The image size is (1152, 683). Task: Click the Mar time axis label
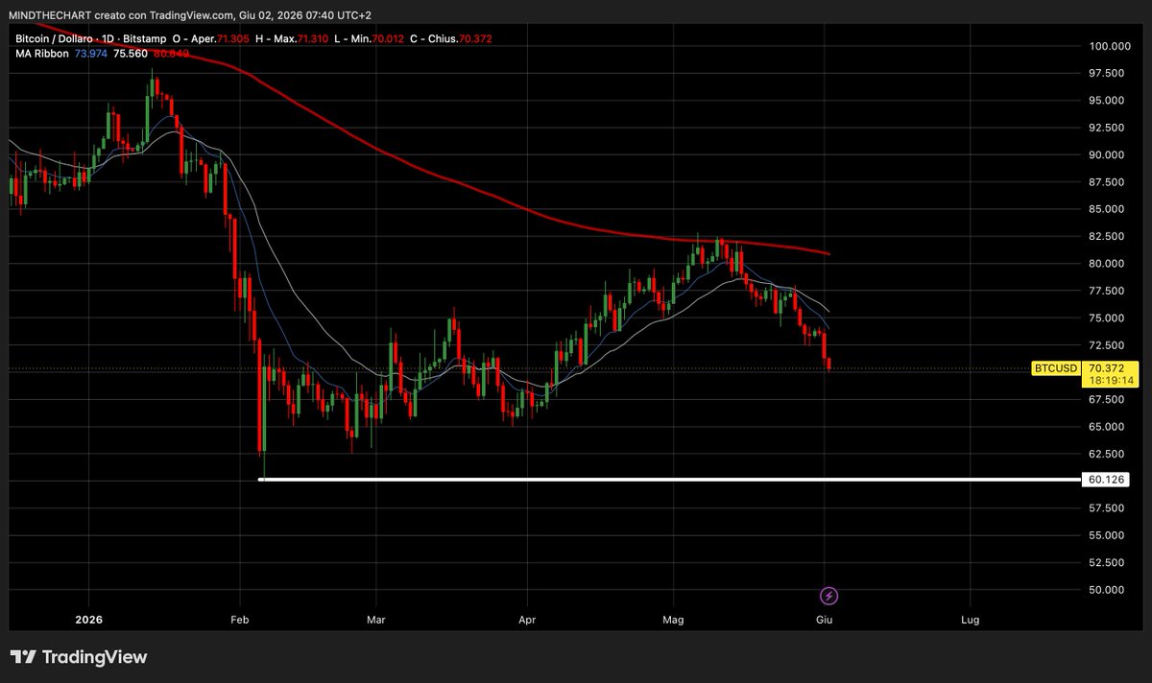click(x=377, y=620)
